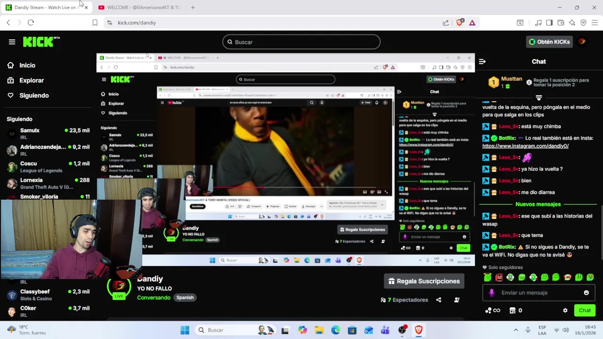
Task: Click the Spanish language tag
Action: pos(185,298)
